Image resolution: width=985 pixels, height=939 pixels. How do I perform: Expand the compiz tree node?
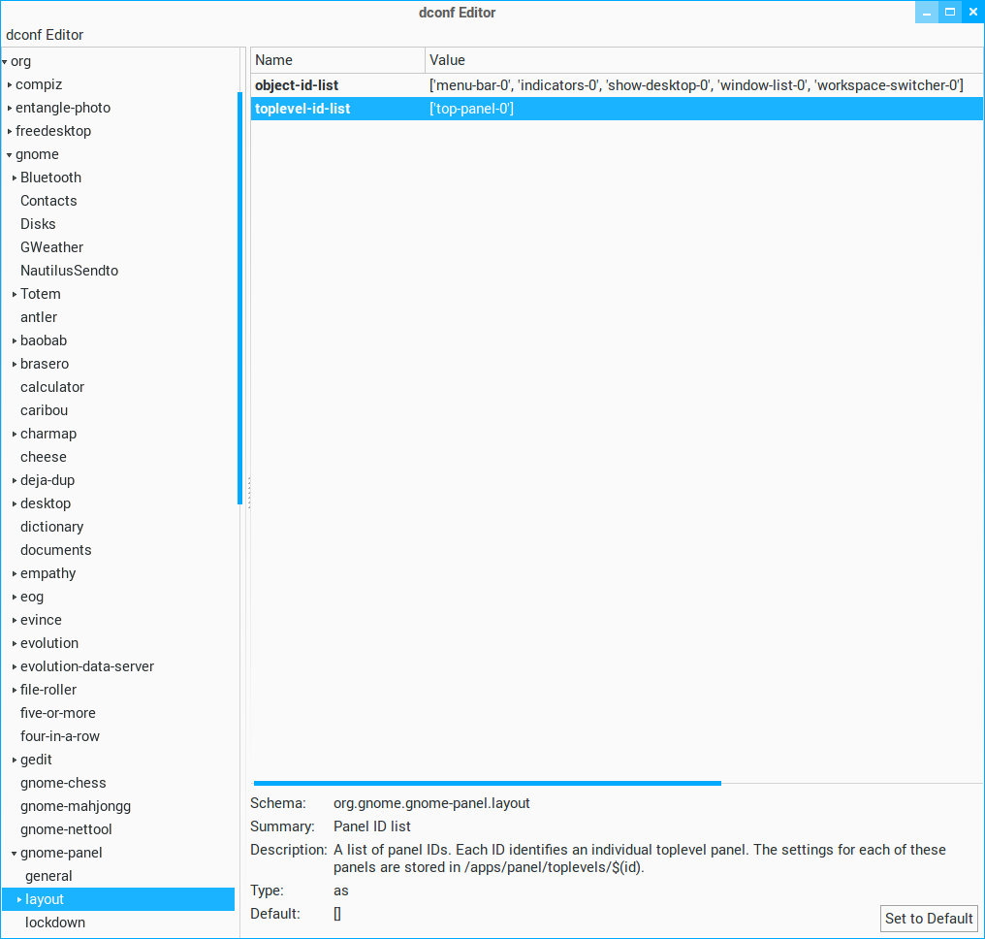click(10, 85)
